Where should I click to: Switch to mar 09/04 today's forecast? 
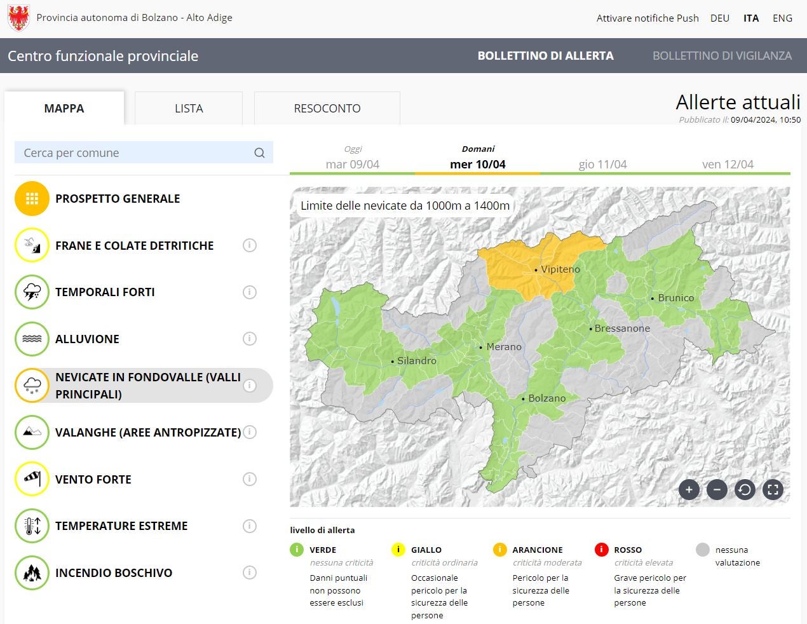(353, 163)
